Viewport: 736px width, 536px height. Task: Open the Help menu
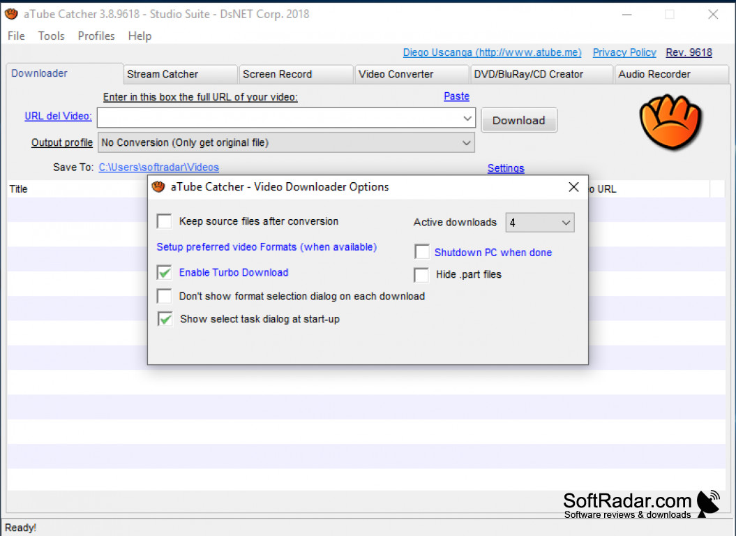140,36
